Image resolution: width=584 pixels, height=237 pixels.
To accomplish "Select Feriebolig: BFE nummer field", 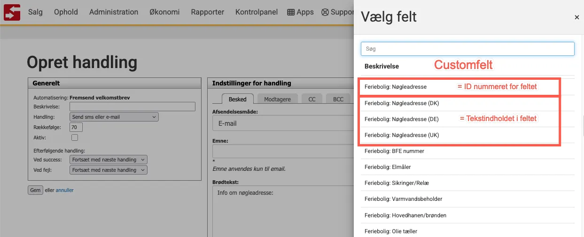I will [x=394, y=151].
